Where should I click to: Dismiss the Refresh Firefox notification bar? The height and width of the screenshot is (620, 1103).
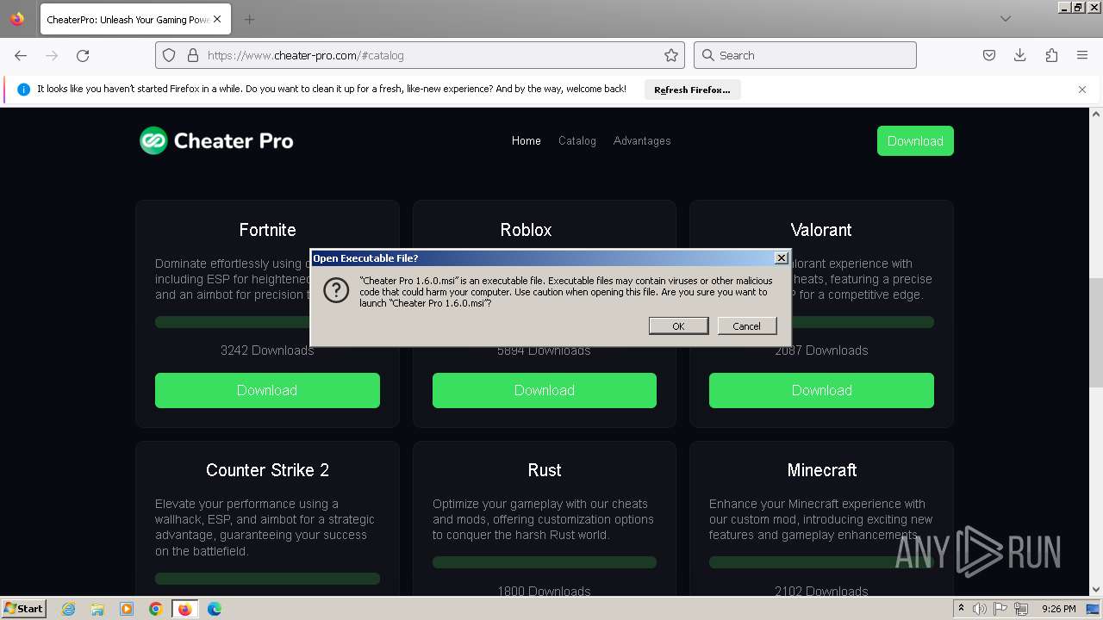click(x=1082, y=90)
